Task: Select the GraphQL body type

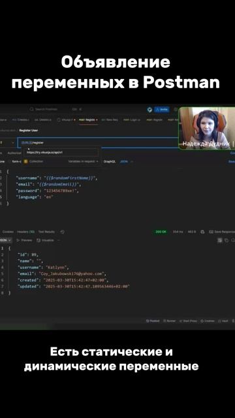Action: pyautogui.click(x=110, y=161)
